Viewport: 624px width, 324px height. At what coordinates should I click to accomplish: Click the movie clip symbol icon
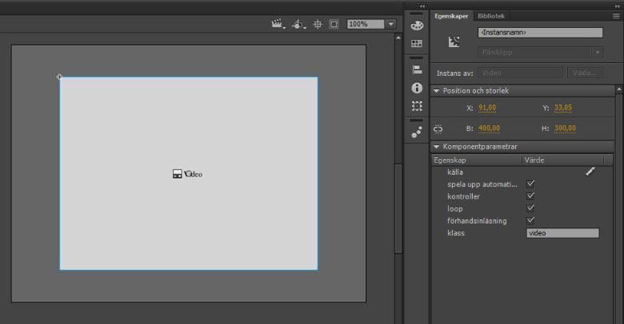tap(454, 41)
